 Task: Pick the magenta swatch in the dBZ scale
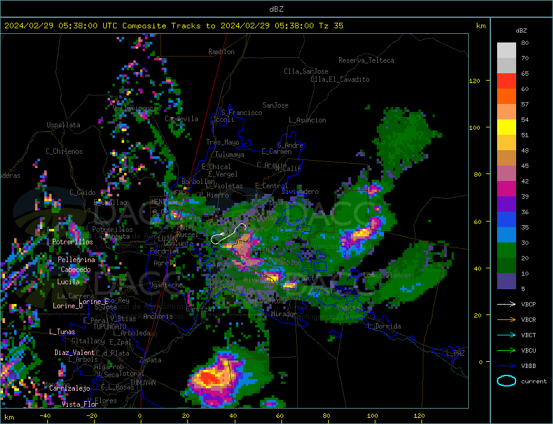tap(506, 189)
